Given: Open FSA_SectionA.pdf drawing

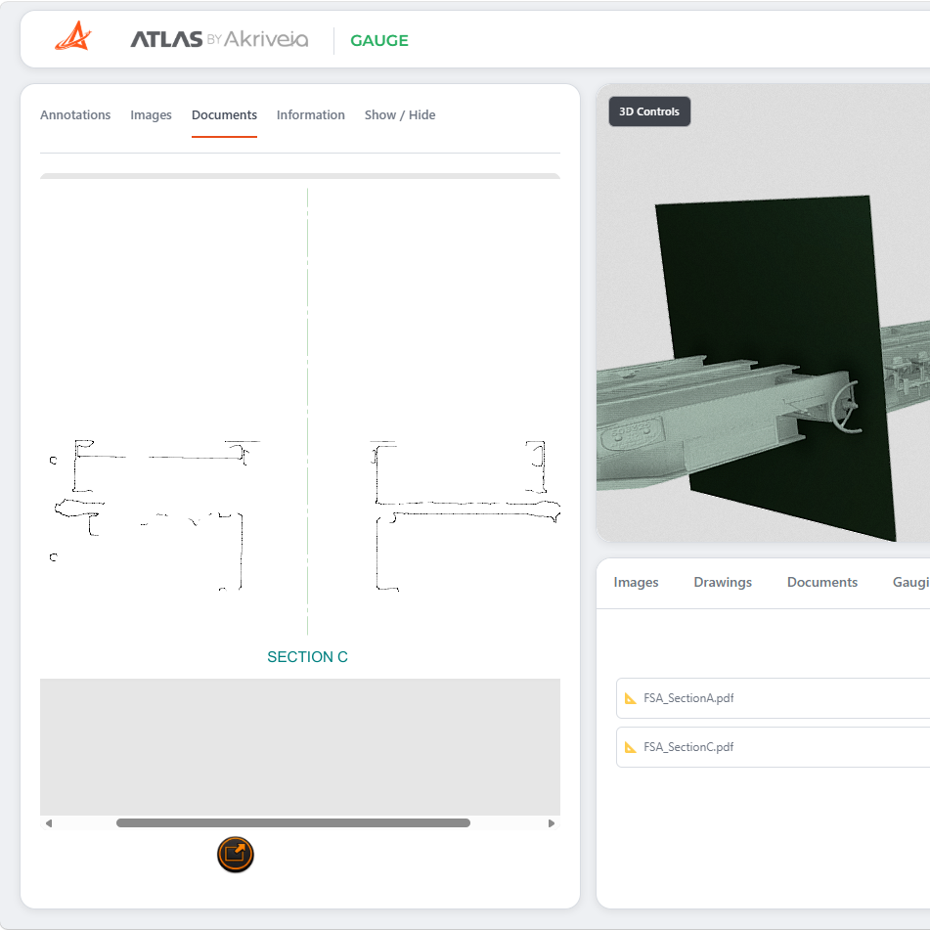Looking at the screenshot, I should [773, 698].
